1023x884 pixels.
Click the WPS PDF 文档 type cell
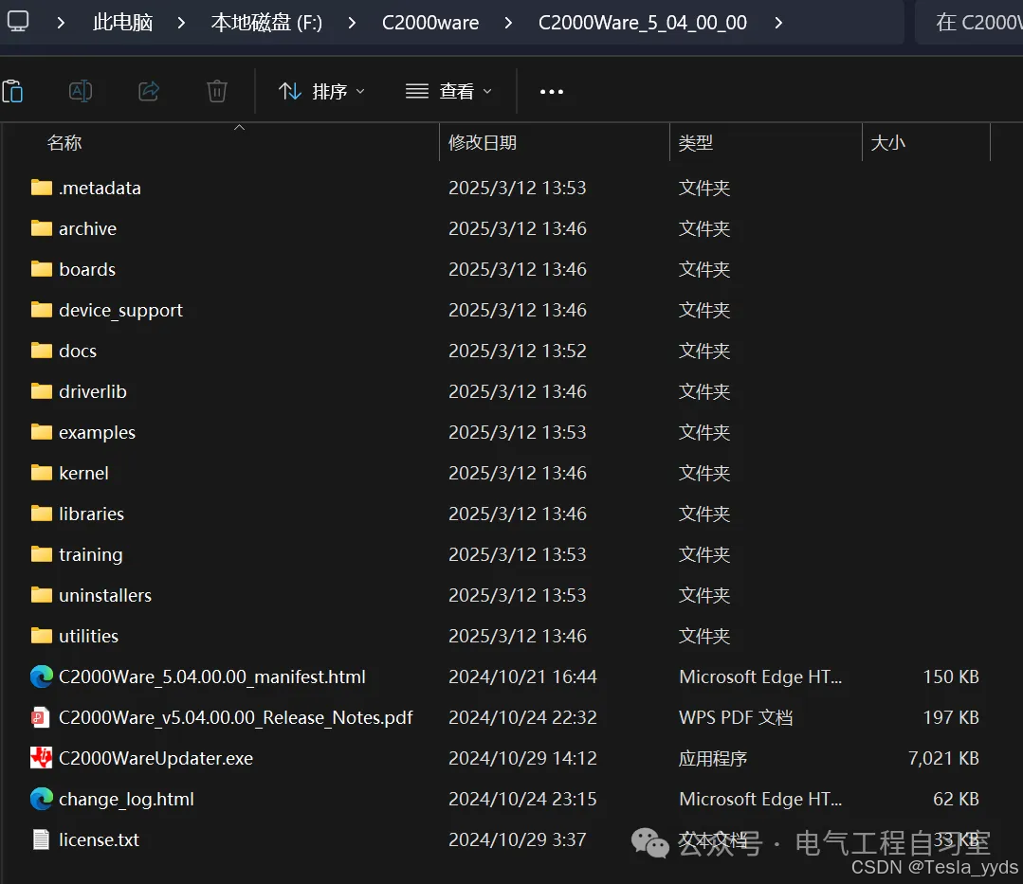(x=736, y=717)
